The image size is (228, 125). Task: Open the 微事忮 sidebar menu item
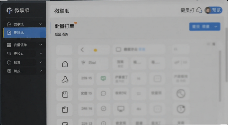coord(25,24)
